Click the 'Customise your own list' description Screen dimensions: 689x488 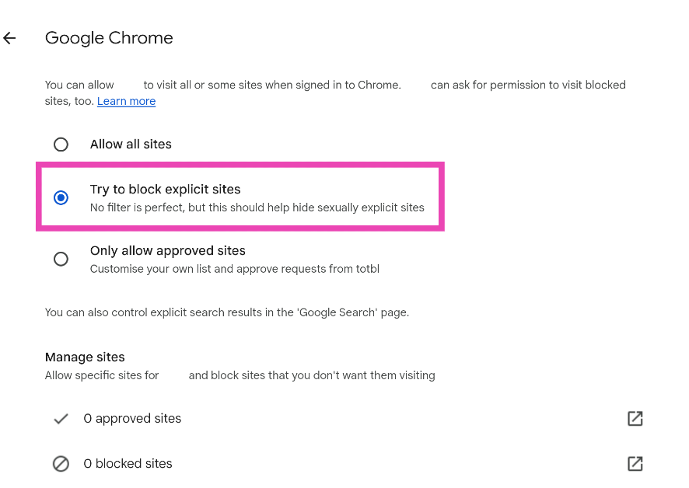coord(234,269)
